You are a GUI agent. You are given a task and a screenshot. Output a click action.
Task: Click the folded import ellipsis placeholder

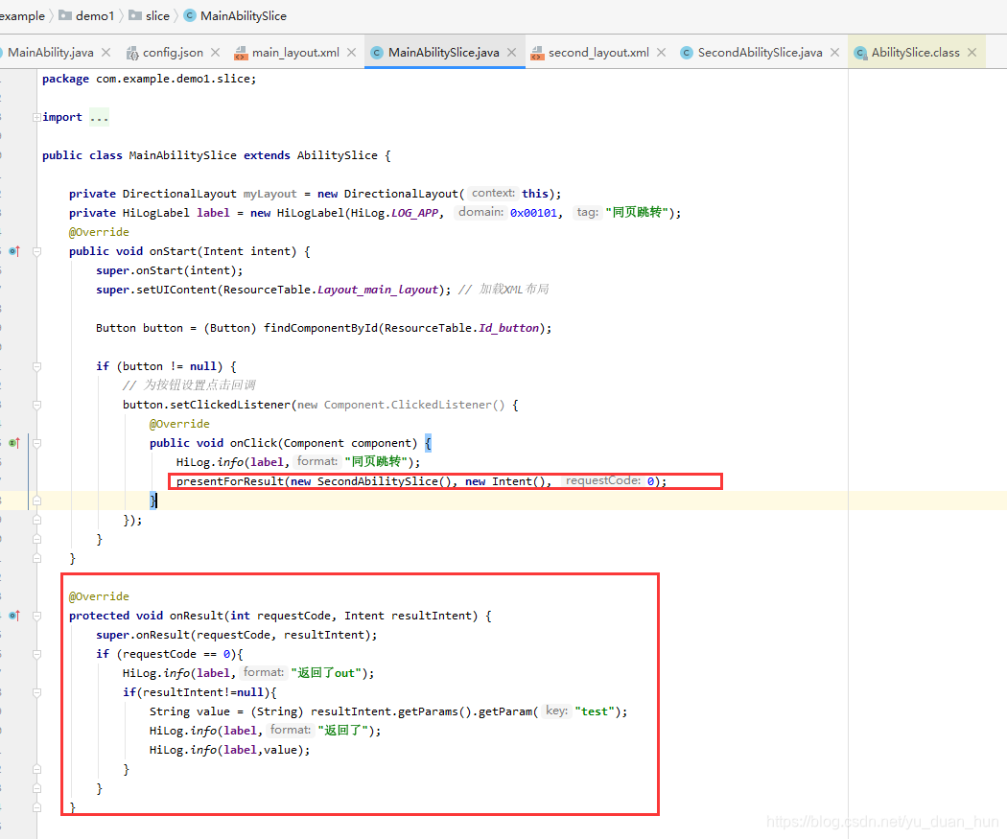tap(99, 118)
